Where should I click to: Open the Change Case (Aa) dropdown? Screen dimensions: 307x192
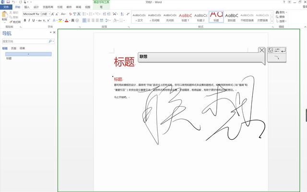coord(63,14)
